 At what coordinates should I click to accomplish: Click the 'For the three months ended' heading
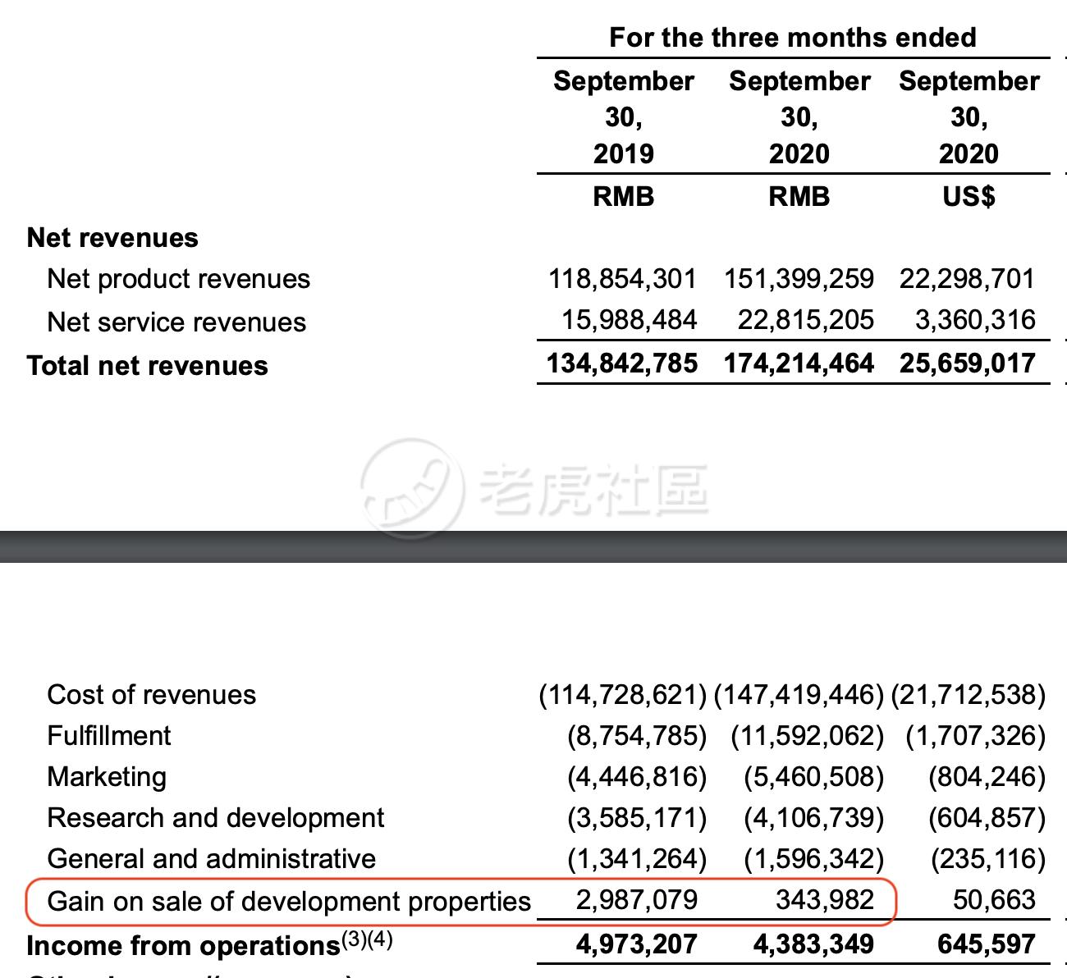pyautogui.click(x=792, y=38)
